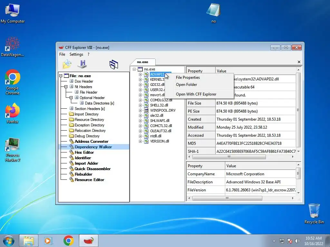Collapse the Optional Header node
This screenshot has width=330, height=247.
tap(71, 98)
